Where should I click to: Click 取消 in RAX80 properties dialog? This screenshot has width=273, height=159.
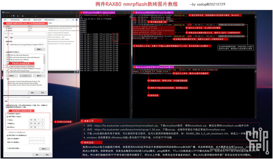[x=42, y=93]
